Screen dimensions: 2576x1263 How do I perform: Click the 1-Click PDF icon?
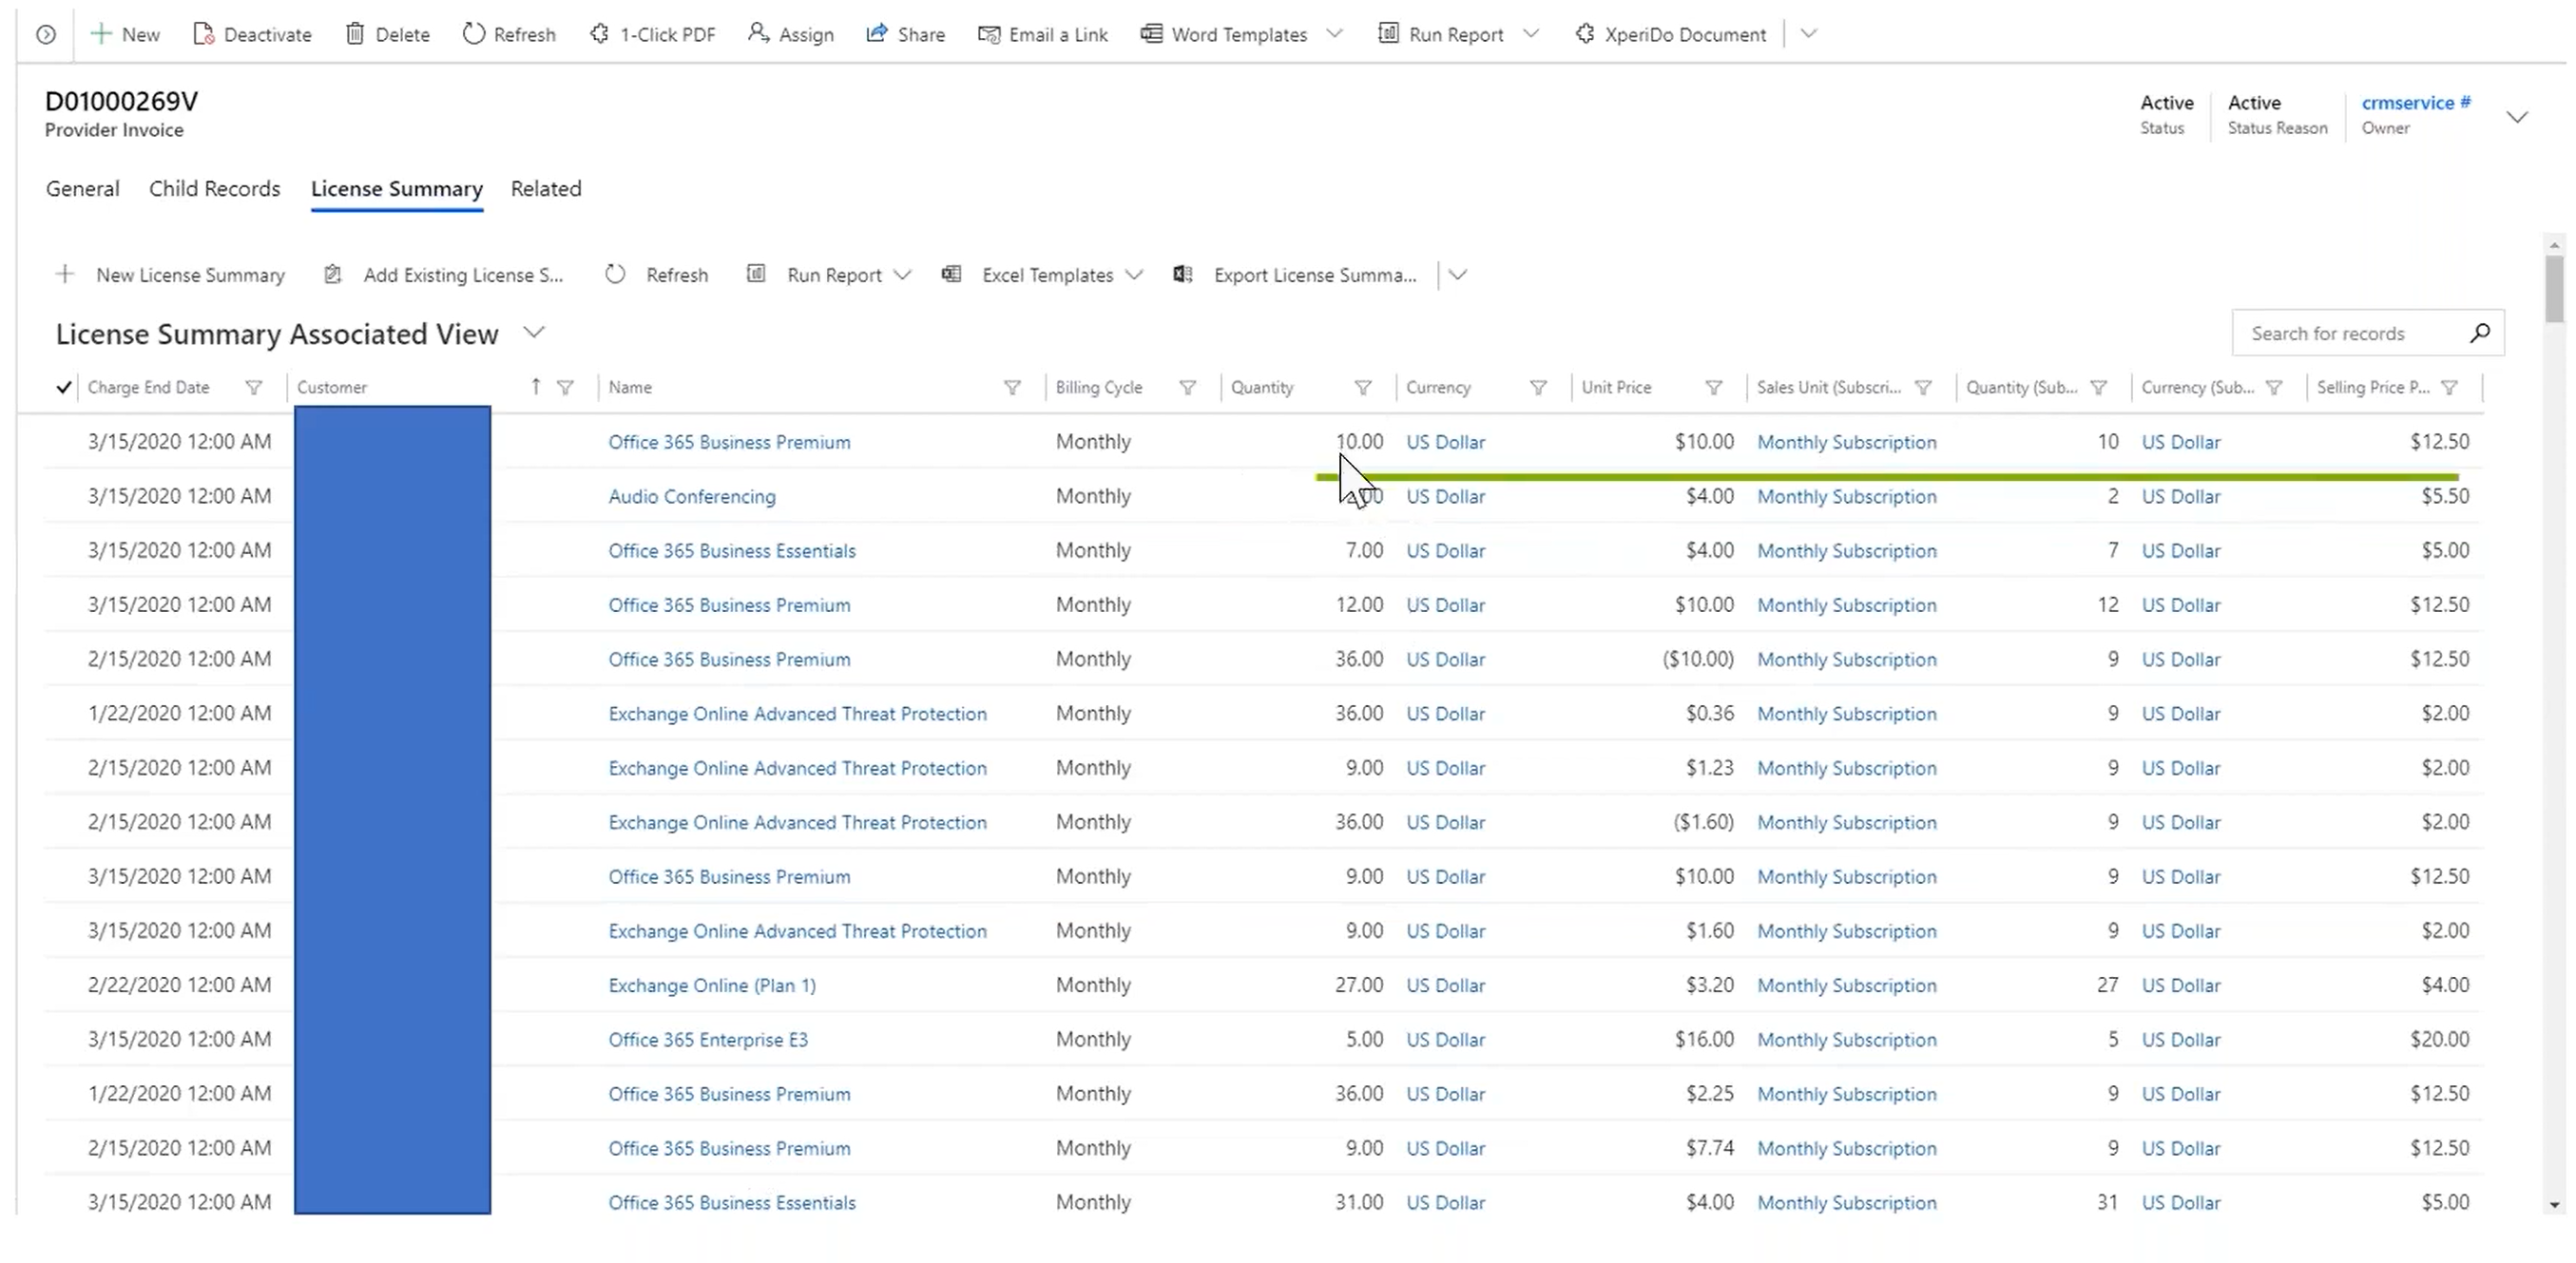tap(599, 34)
